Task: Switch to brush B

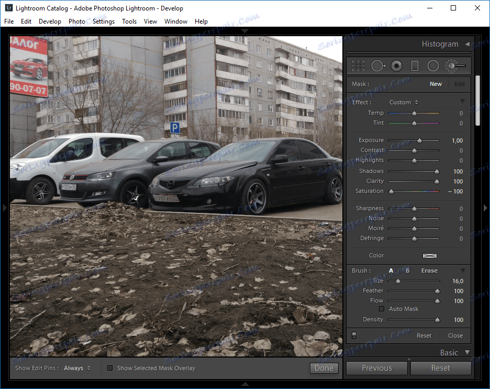Action: (407, 271)
